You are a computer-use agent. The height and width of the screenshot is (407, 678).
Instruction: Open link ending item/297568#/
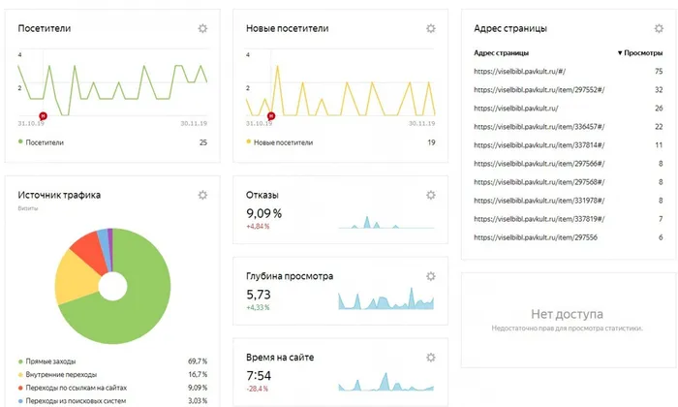pyautogui.click(x=539, y=182)
